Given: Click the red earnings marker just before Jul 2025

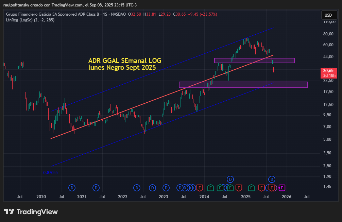Looking at the screenshot, I should [261, 188].
